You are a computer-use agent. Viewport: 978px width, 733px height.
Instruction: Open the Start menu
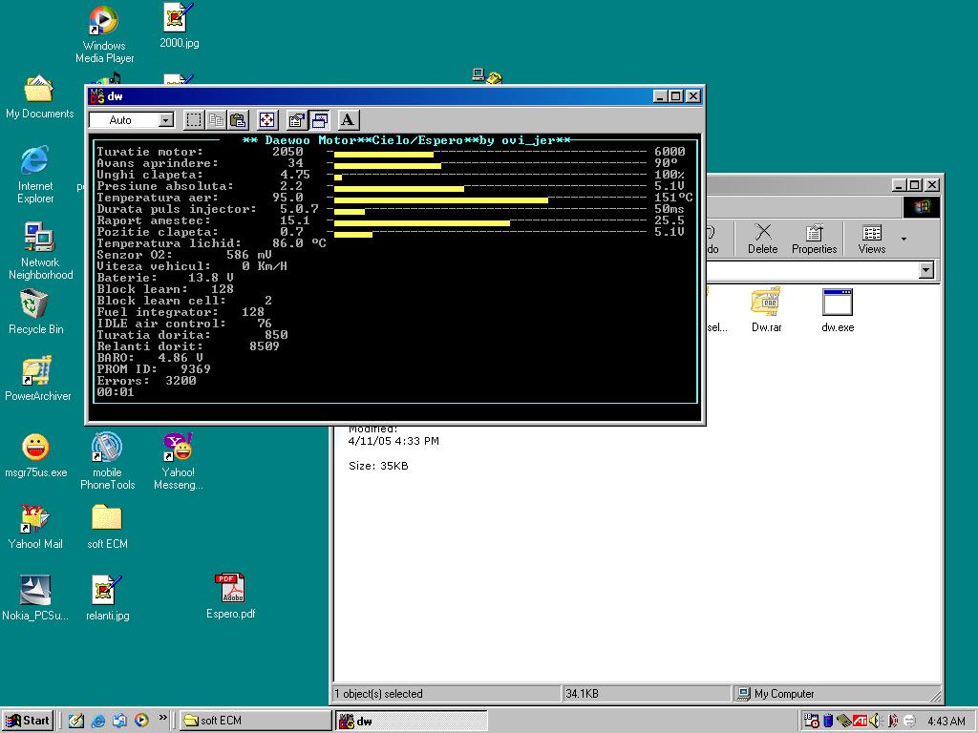(28, 721)
